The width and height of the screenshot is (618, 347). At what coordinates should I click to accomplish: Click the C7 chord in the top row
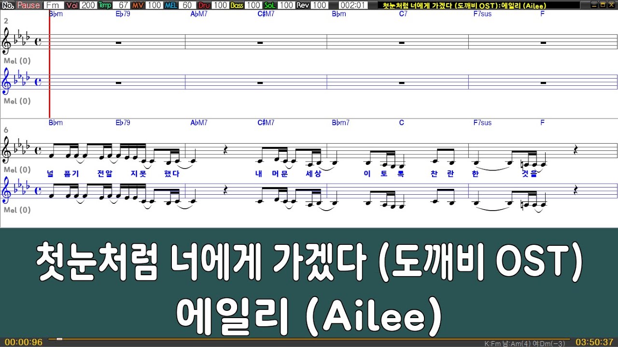coord(403,14)
